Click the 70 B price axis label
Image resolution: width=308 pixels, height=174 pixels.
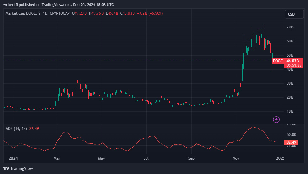pos(290,27)
